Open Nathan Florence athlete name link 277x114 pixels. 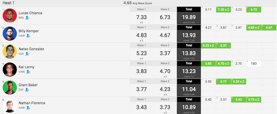pos(32,103)
